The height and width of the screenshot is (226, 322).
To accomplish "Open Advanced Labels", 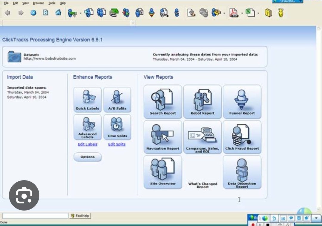I will [x=87, y=127].
